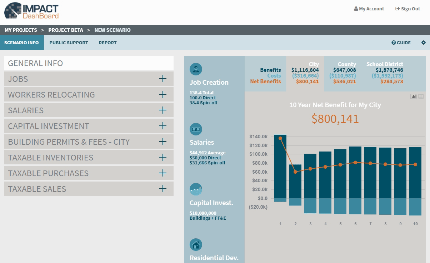Expand the Capital Investment section
This screenshot has width=430, height=263.
pos(162,126)
